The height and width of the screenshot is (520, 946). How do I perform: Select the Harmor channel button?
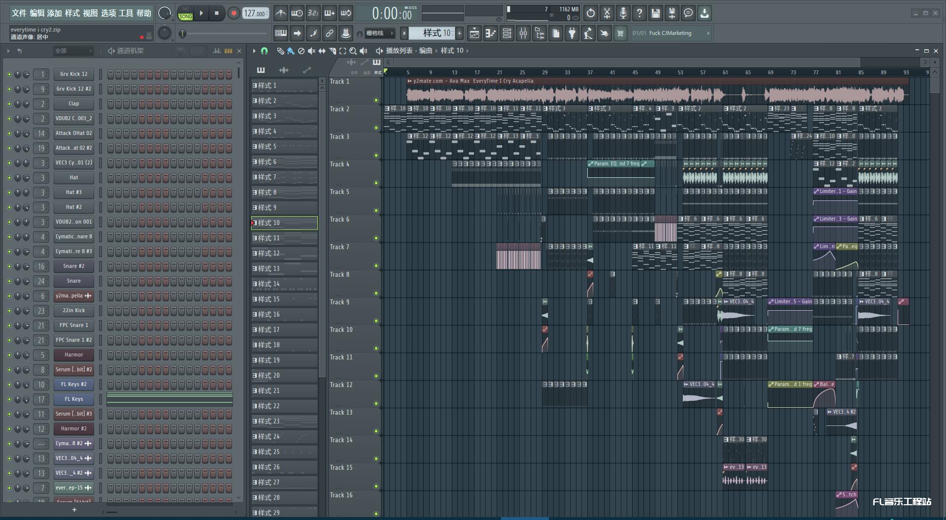coord(73,355)
